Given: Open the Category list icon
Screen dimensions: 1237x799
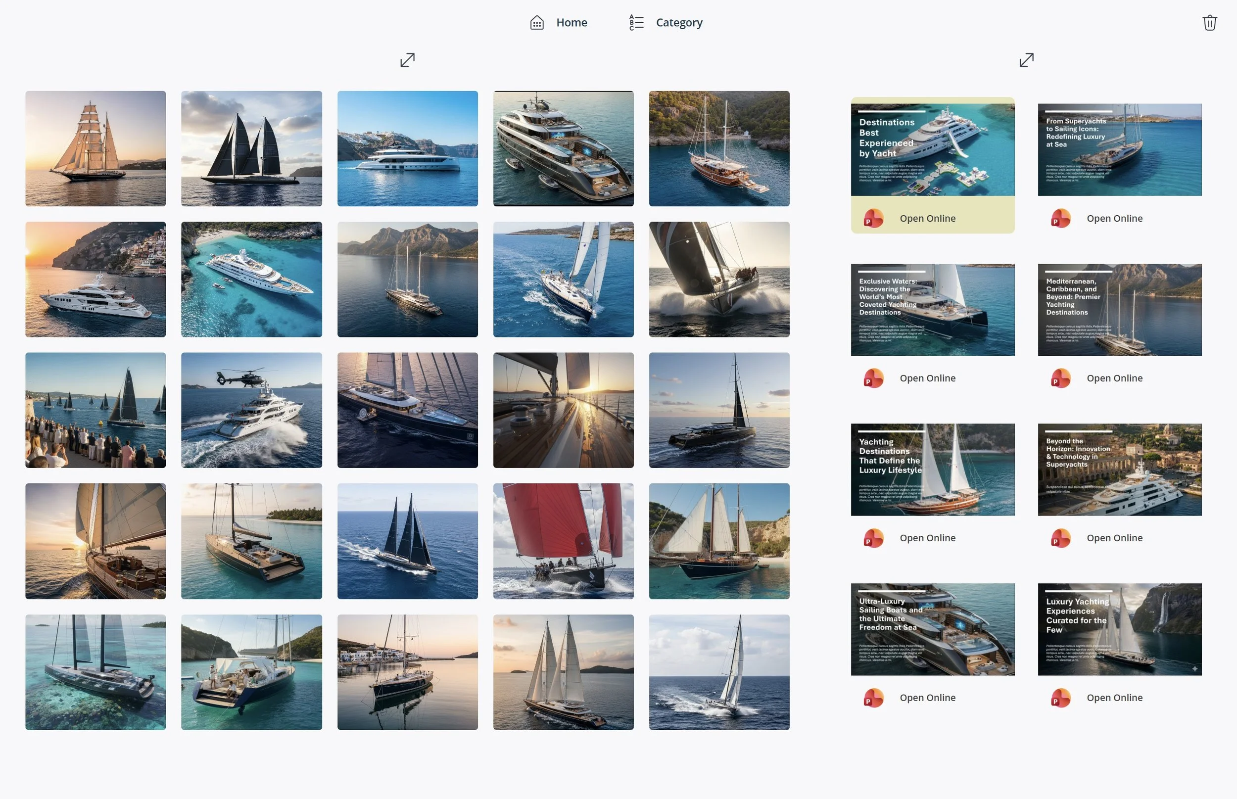Looking at the screenshot, I should point(636,23).
